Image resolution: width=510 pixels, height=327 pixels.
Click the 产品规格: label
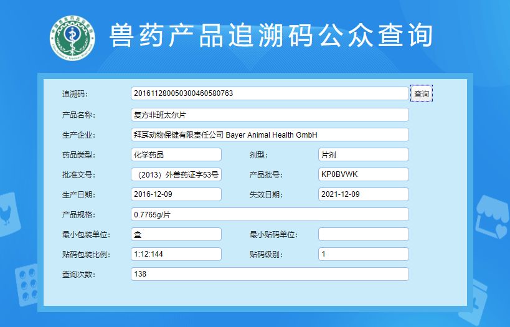tap(78, 215)
